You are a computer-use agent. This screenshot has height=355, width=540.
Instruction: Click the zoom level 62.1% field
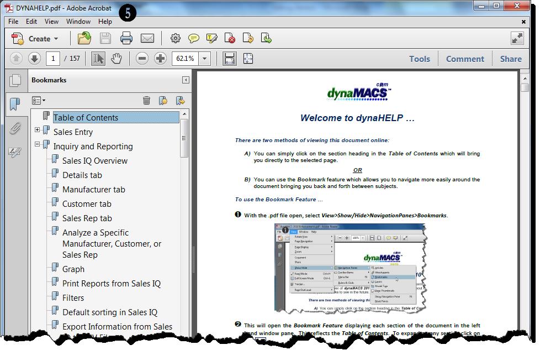pos(186,59)
